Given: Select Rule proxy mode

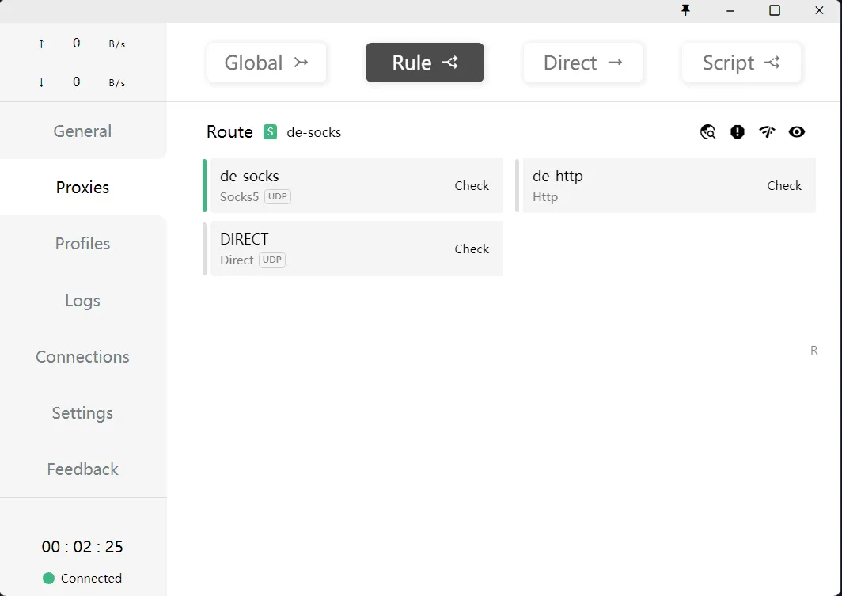Looking at the screenshot, I should [425, 63].
